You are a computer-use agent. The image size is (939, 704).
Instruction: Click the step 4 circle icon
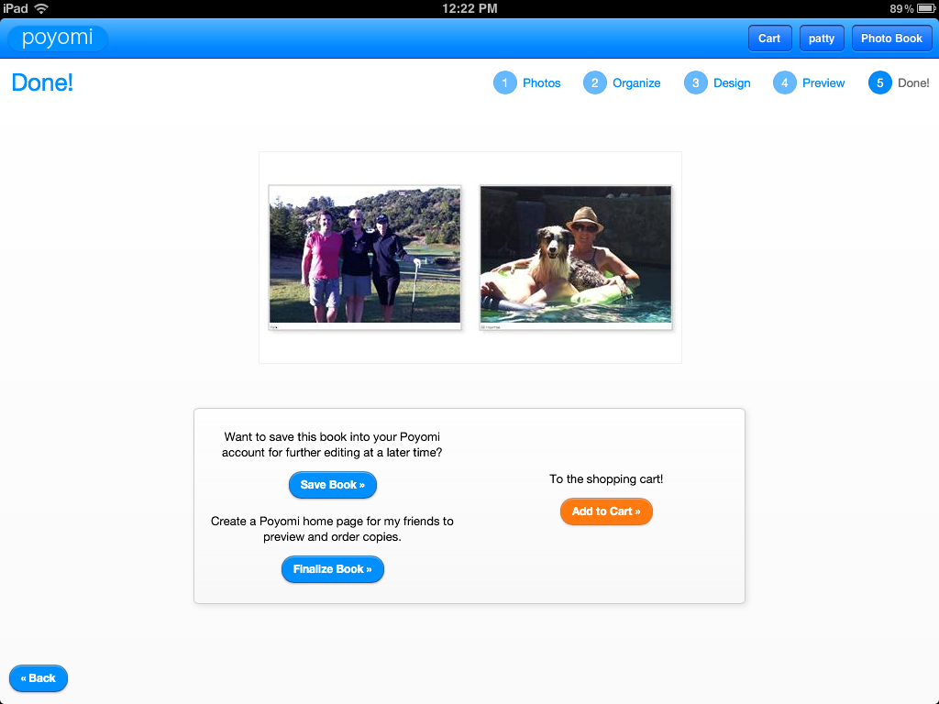point(784,83)
